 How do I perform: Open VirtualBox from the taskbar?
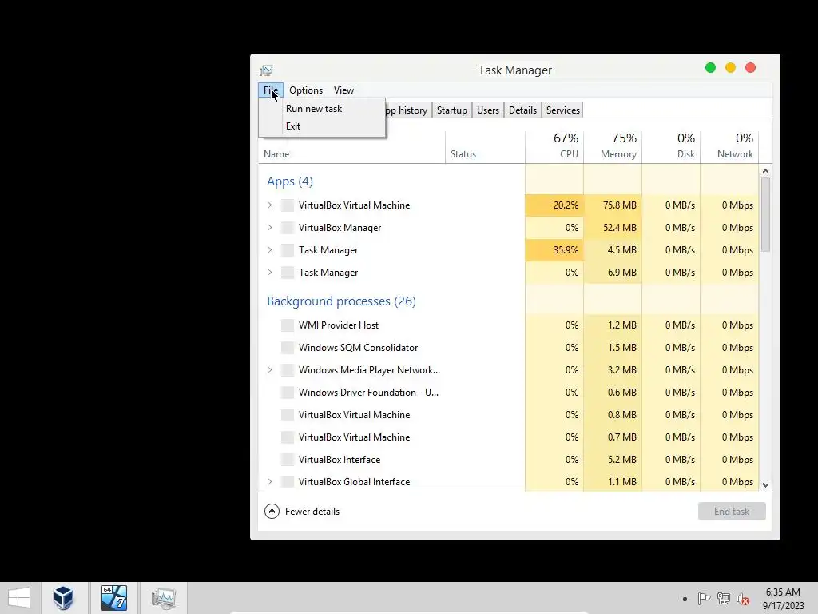[x=64, y=598]
